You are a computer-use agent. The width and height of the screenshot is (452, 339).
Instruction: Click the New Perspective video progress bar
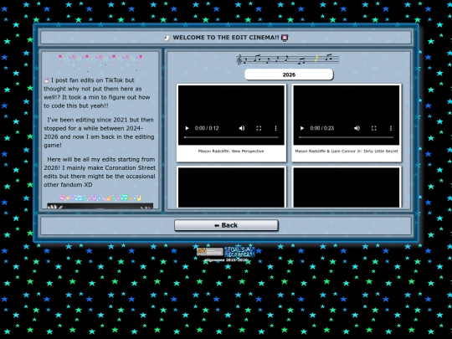click(x=231, y=137)
